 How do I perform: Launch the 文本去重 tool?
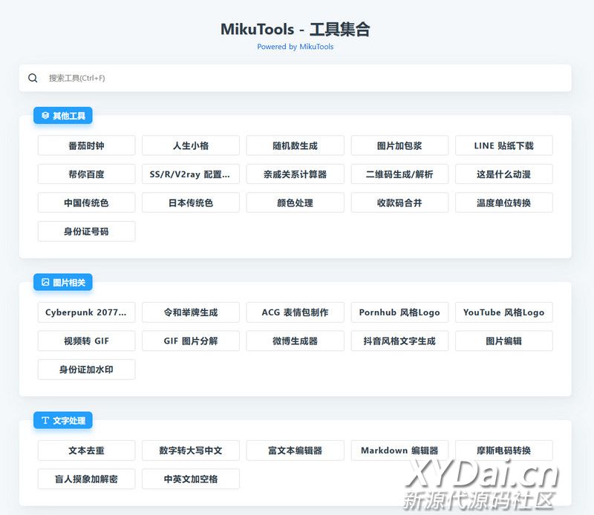pos(86,450)
